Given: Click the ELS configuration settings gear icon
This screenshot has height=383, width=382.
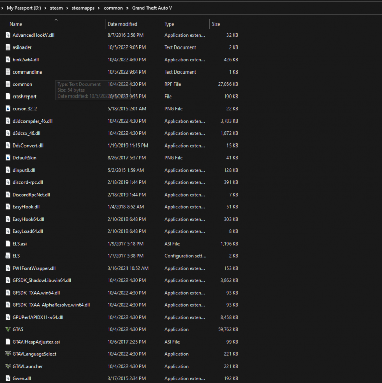Looking at the screenshot, I should (8, 256).
